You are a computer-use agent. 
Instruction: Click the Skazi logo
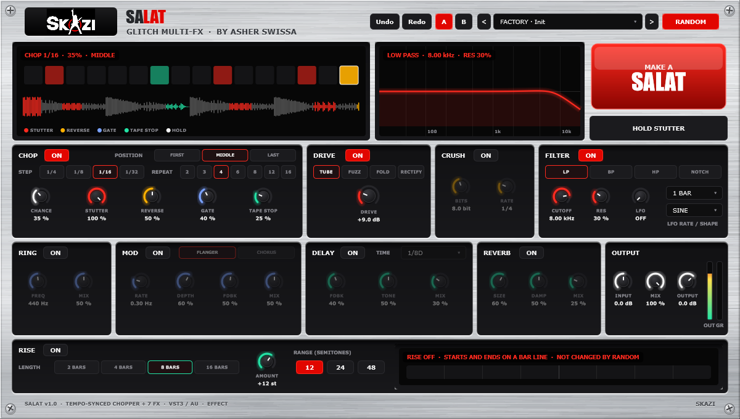pyautogui.click(x=71, y=22)
